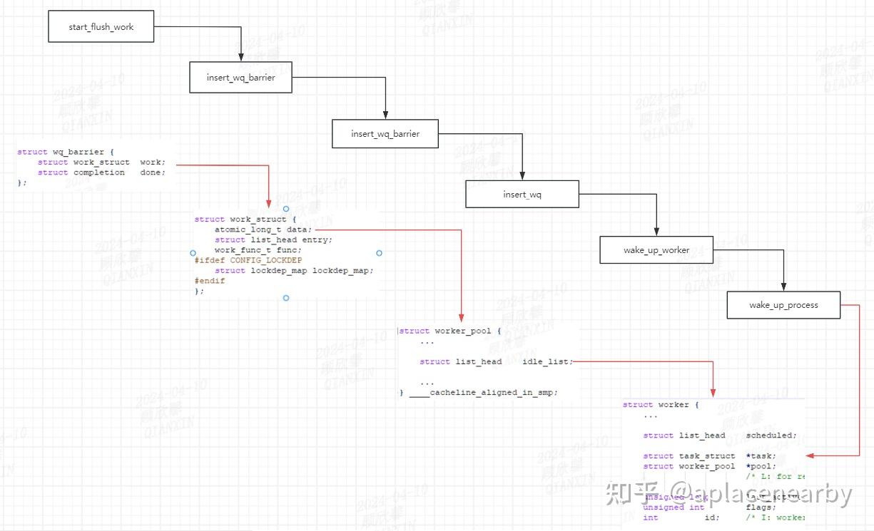The image size is (874, 531).
Task: Click left selection handle of work_struct snippet
Action: (193, 252)
